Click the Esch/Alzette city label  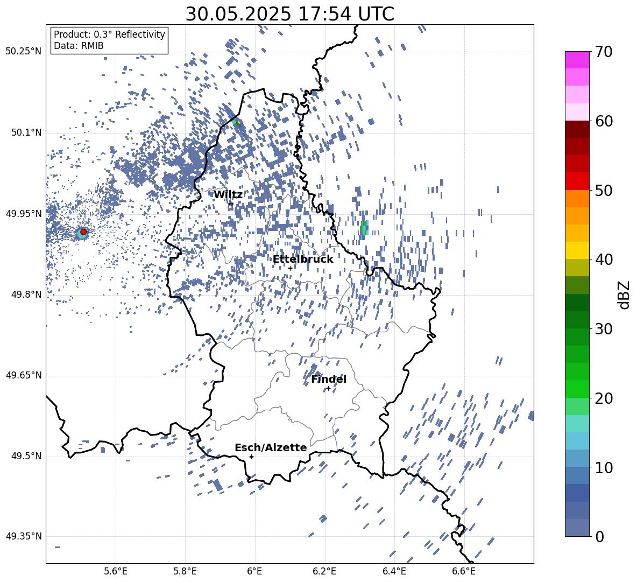tap(271, 447)
